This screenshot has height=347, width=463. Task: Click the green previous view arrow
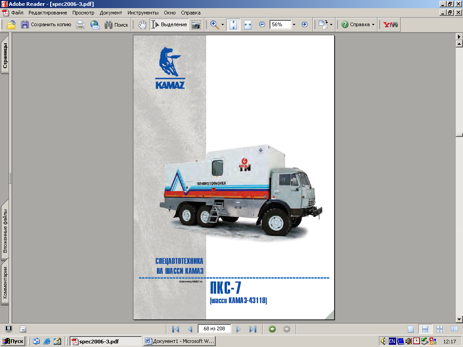point(272,329)
